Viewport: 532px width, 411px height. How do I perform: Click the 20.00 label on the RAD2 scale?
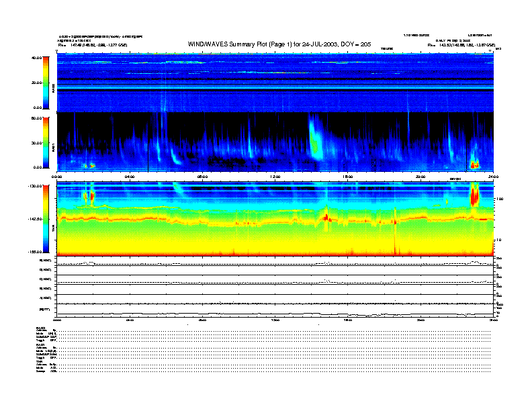pyautogui.click(x=36, y=83)
